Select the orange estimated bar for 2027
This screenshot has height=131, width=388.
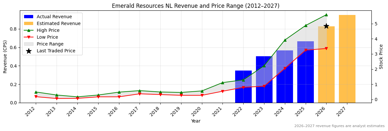(347, 59)
